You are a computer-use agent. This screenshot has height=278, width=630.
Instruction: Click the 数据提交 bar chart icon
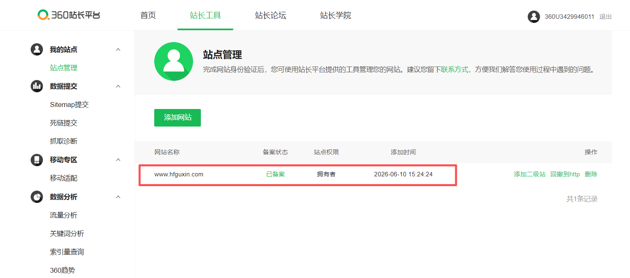37,86
